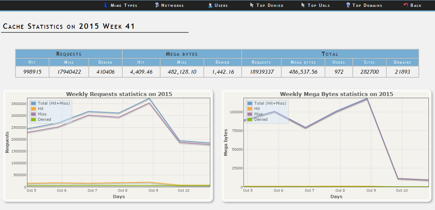Click Oct 9 label on Requests chart
This screenshot has width=435, height=210.
click(x=153, y=191)
